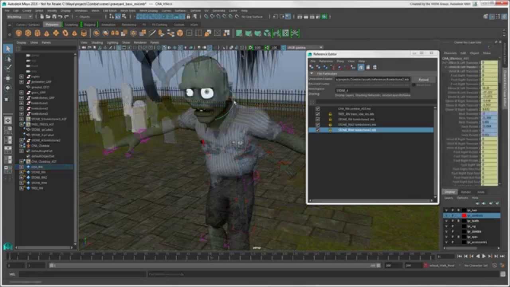Choose the single perspective view layout
The height and width of the screenshot is (287, 510).
[8, 120]
